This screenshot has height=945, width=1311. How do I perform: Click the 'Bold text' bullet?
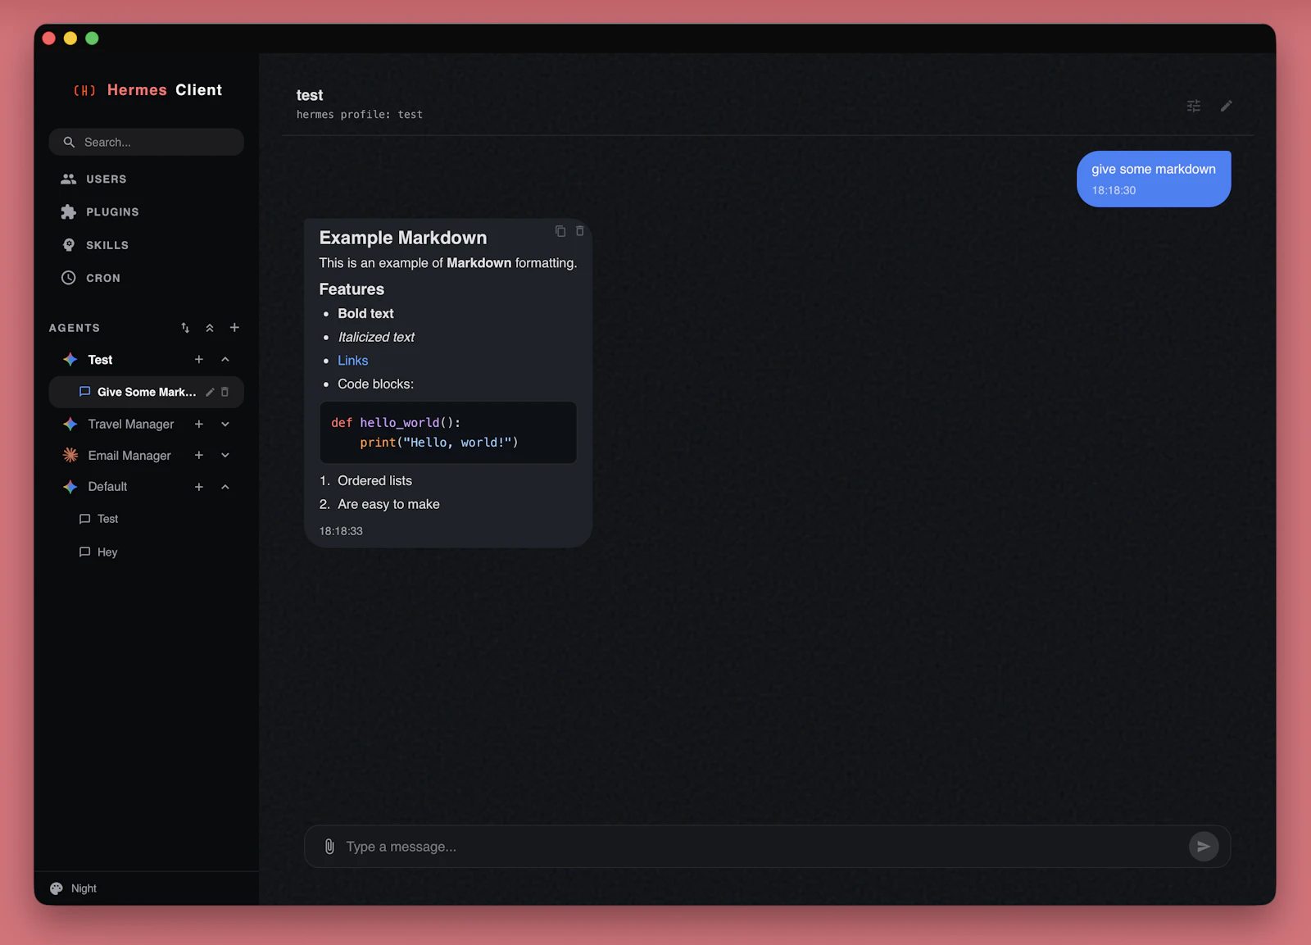coord(365,314)
